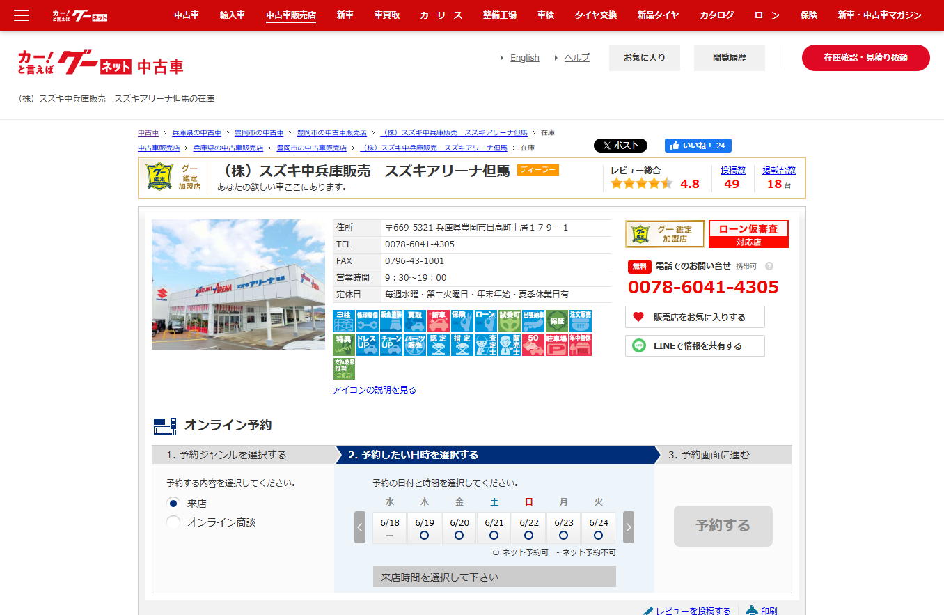Open the 閲覧履歴 button
This screenshot has height=615, width=944.
pos(730,58)
